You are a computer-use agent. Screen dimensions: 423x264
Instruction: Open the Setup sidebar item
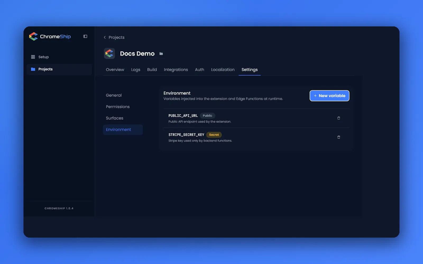(59, 57)
